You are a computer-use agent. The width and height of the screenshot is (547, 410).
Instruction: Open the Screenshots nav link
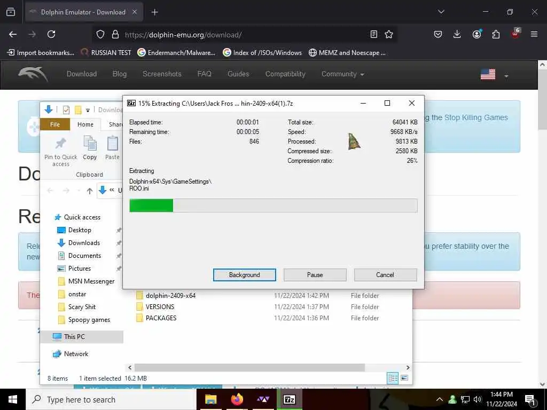pos(162,74)
